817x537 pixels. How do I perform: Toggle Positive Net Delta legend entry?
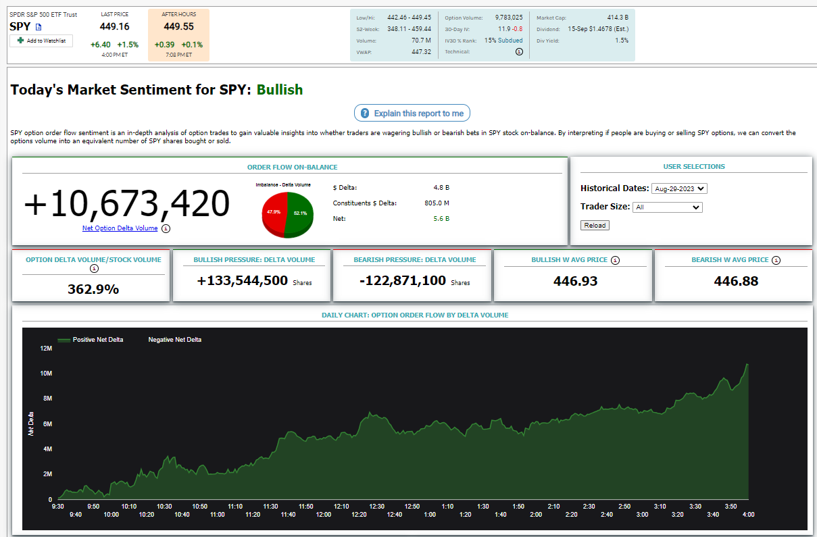tap(91, 340)
